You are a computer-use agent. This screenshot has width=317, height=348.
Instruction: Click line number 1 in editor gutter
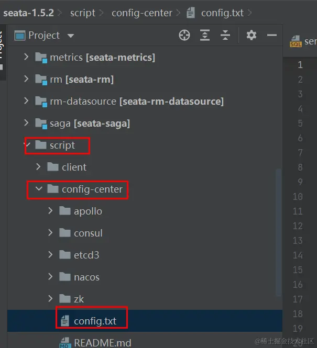coord(300,65)
